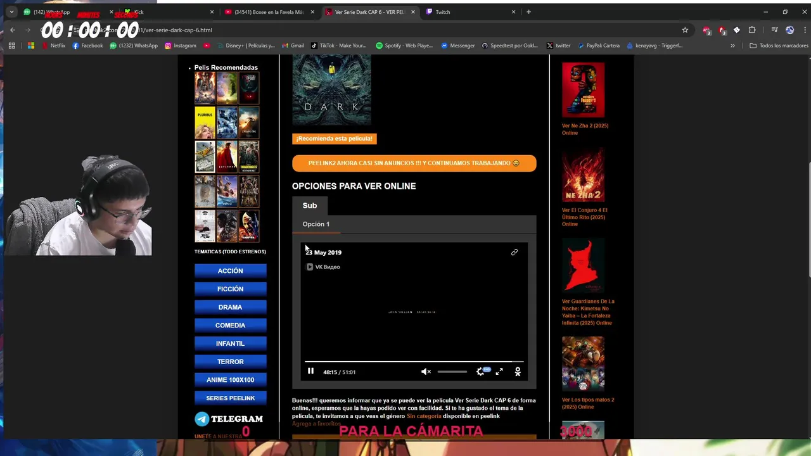Close the Ver Serie Dark CAP 6 tab

(x=413, y=12)
